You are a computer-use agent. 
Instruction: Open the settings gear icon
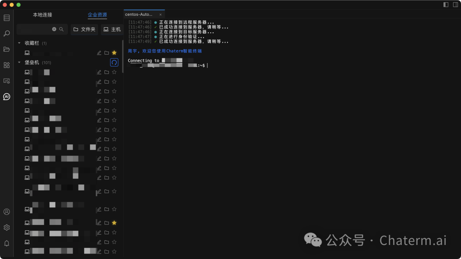click(x=6, y=227)
